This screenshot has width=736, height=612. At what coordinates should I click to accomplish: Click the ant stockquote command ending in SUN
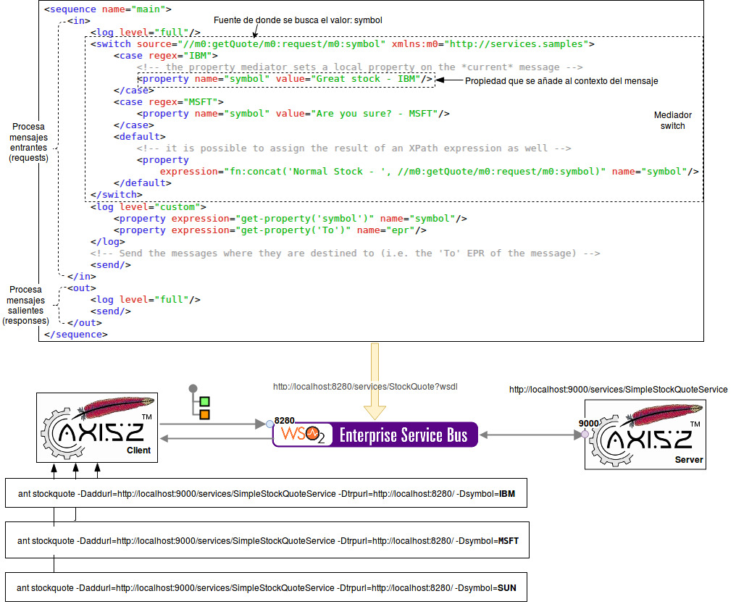click(266, 587)
